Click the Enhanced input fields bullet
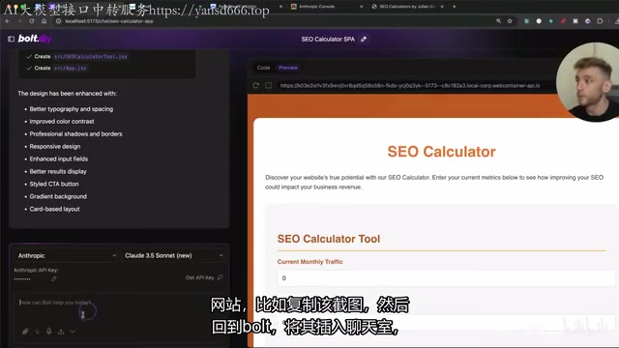Screen dimensions: 619x348 click(58, 159)
